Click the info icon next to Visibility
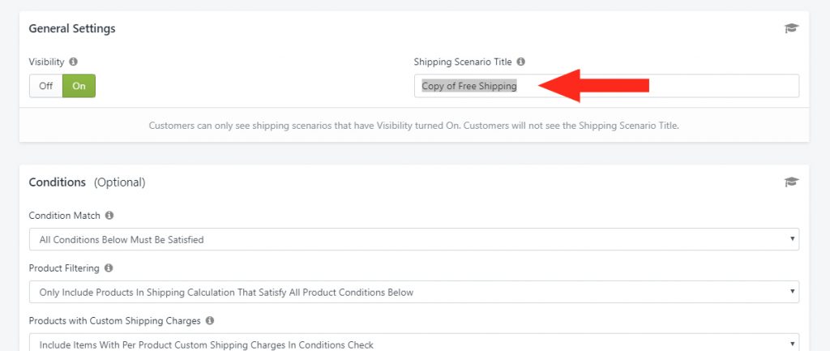The image size is (830, 351). click(73, 62)
